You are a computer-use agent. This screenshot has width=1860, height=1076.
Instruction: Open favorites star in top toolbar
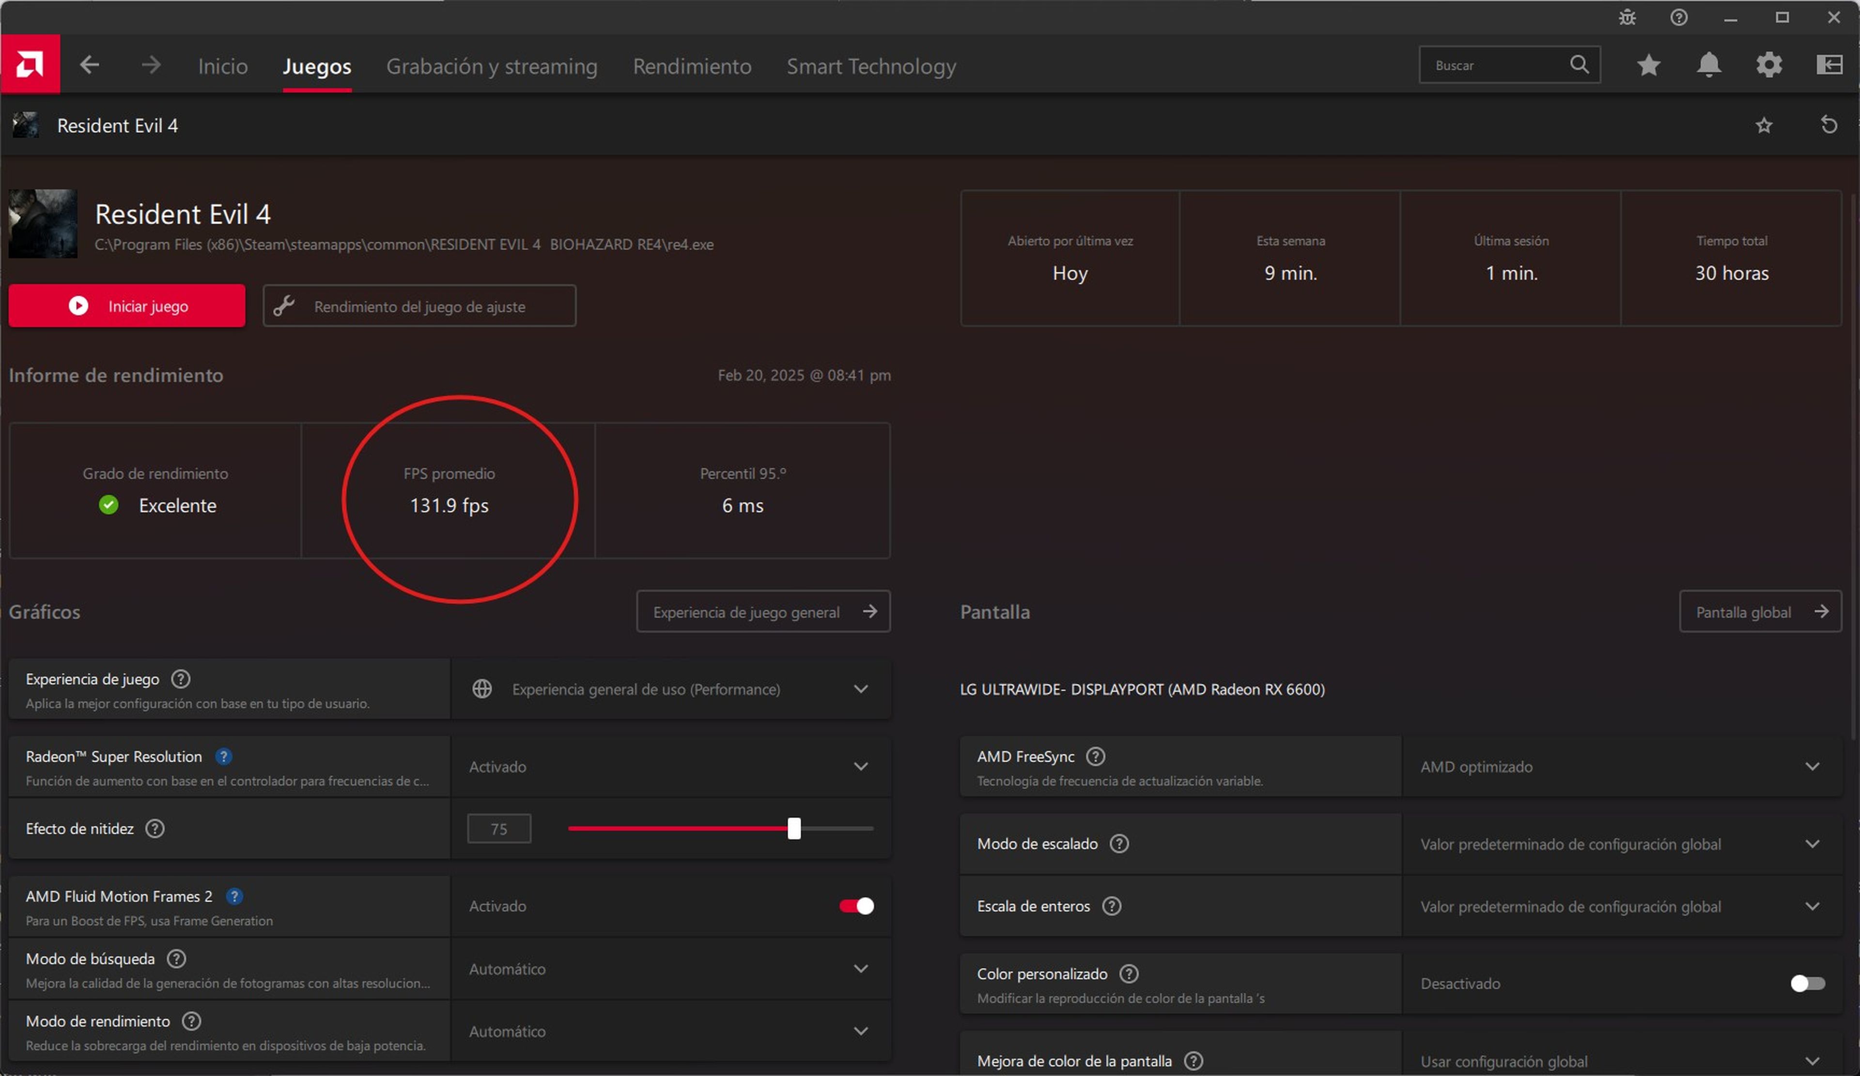[1649, 65]
